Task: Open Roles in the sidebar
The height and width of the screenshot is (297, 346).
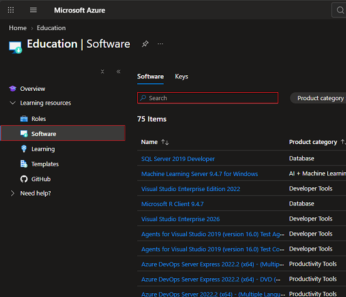Action: click(39, 118)
